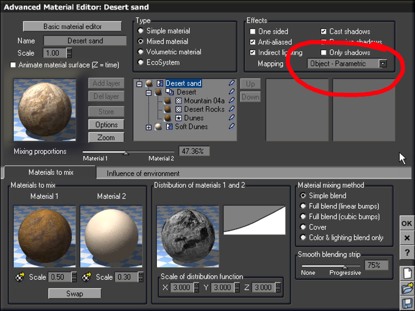Image resolution: width=415 pixels, height=311 pixels.
Task: Switch to Materials to mix tab
Action: (50, 173)
